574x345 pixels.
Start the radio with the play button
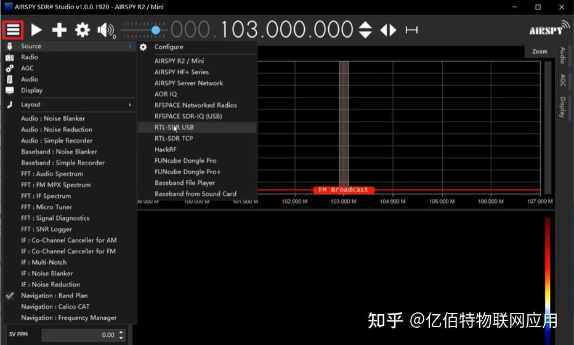pos(36,30)
